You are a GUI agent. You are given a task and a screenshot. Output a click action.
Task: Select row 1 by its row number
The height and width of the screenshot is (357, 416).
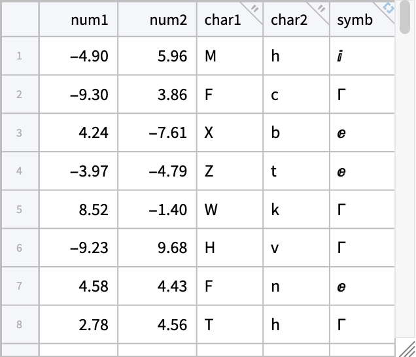[x=20, y=56]
